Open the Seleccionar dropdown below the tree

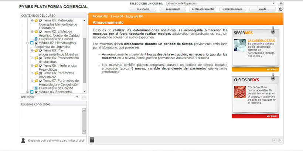pyautogui.click(x=50, y=97)
